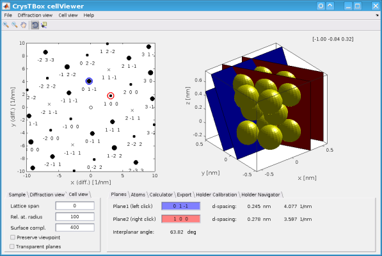Screen dimensions: 382x256
Task: Select the Zoom In tool
Action: [6, 25]
